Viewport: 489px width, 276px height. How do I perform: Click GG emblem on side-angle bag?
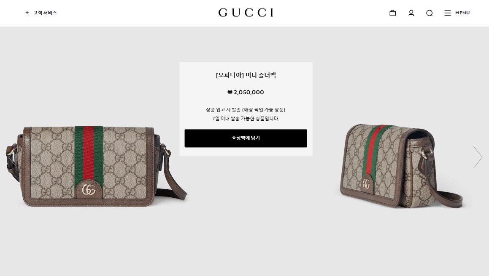pyautogui.click(x=367, y=184)
